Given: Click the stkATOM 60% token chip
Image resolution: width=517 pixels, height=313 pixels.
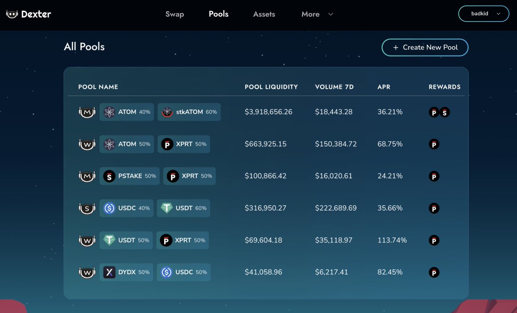Looking at the screenshot, I should [x=189, y=112].
